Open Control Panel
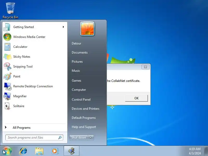This screenshot has width=208, height=156. coord(81,100)
